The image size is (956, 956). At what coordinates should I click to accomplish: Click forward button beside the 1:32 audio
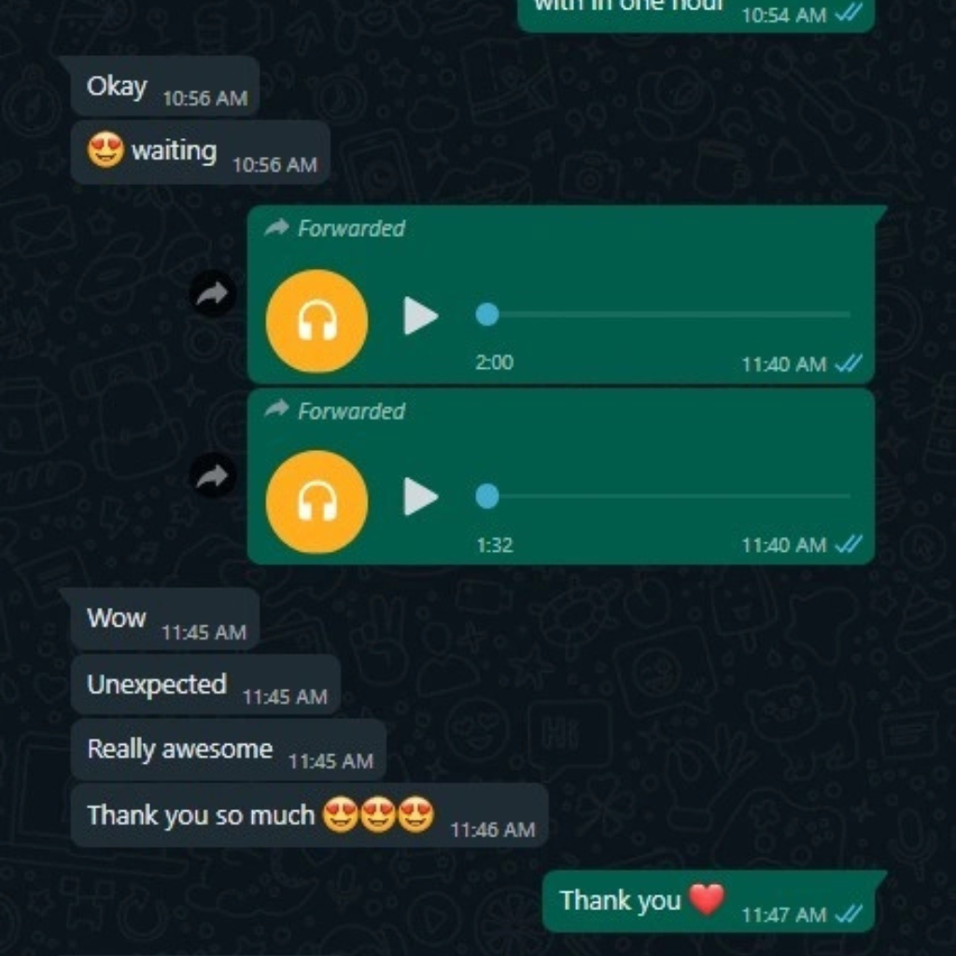[212, 475]
